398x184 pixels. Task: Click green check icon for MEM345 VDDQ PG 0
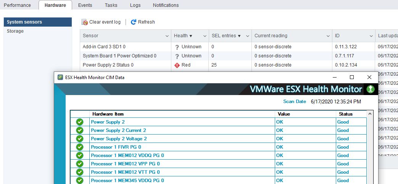tap(80, 181)
